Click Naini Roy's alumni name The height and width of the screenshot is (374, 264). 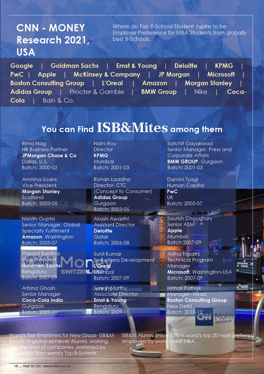(105, 144)
